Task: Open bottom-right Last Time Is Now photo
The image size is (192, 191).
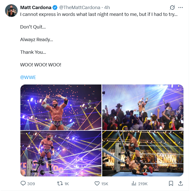Action: click(x=143, y=153)
